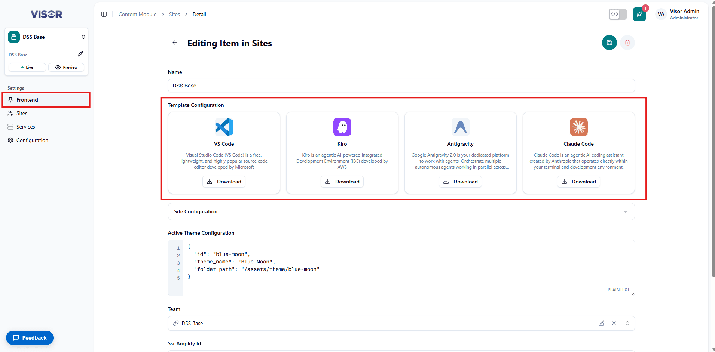The image size is (715, 352).
Task: Click the PLAINTEXT label in code editor
Action: pos(618,290)
